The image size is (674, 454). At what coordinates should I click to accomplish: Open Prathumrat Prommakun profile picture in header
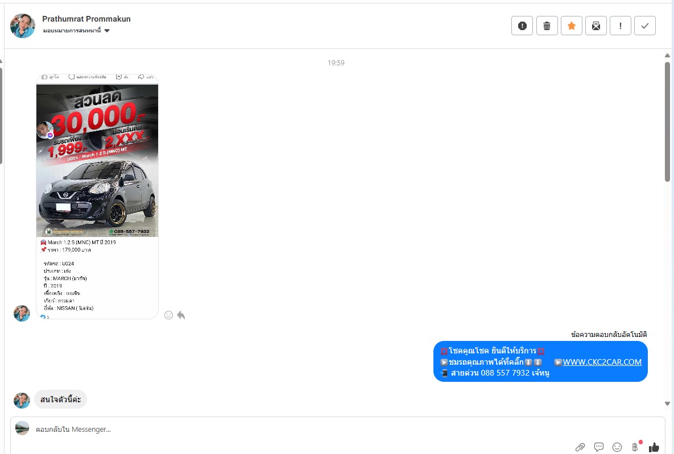pos(23,26)
